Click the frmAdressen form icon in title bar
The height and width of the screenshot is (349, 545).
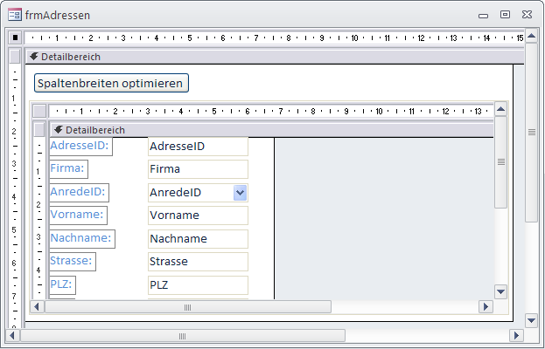pos(16,15)
